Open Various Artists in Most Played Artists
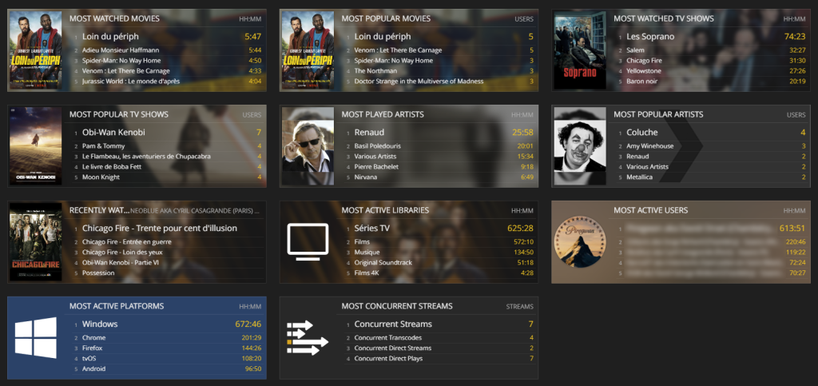 point(375,157)
